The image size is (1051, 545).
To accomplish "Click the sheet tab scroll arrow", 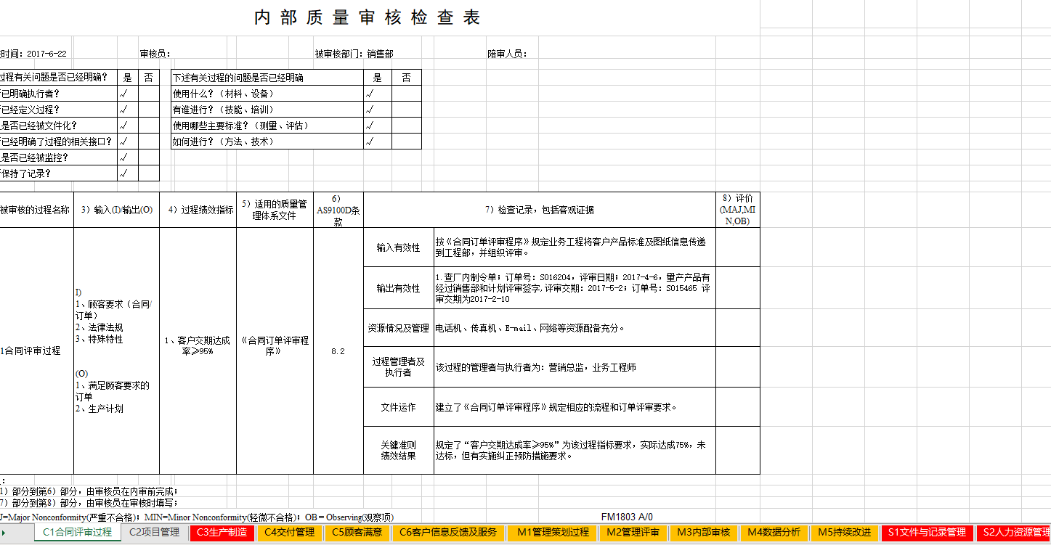I will [4, 533].
